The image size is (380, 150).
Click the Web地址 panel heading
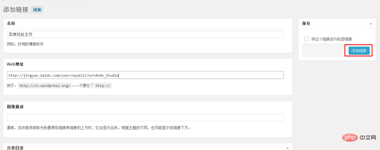[x=15, y=64]
